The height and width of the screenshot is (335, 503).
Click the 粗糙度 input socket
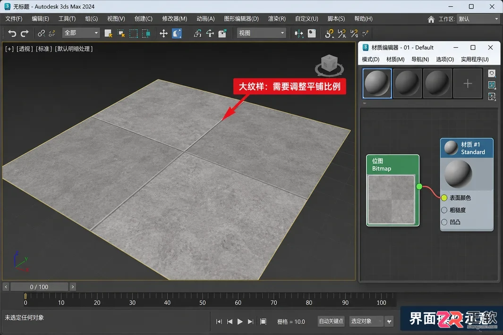[444, 210]
